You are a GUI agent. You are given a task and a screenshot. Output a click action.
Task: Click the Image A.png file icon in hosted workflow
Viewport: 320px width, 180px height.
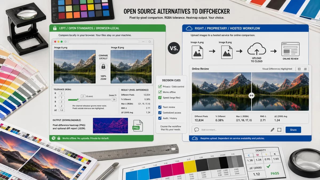[x=197, y=52]
